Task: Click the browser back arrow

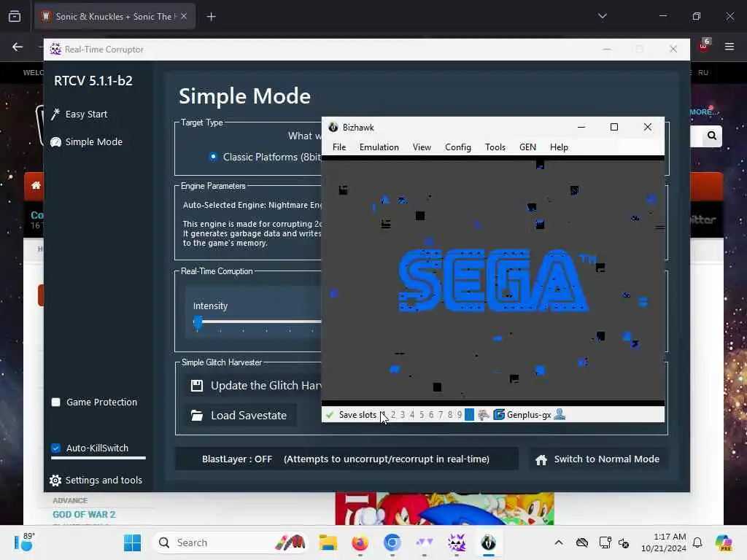Action: click(18, 47)
